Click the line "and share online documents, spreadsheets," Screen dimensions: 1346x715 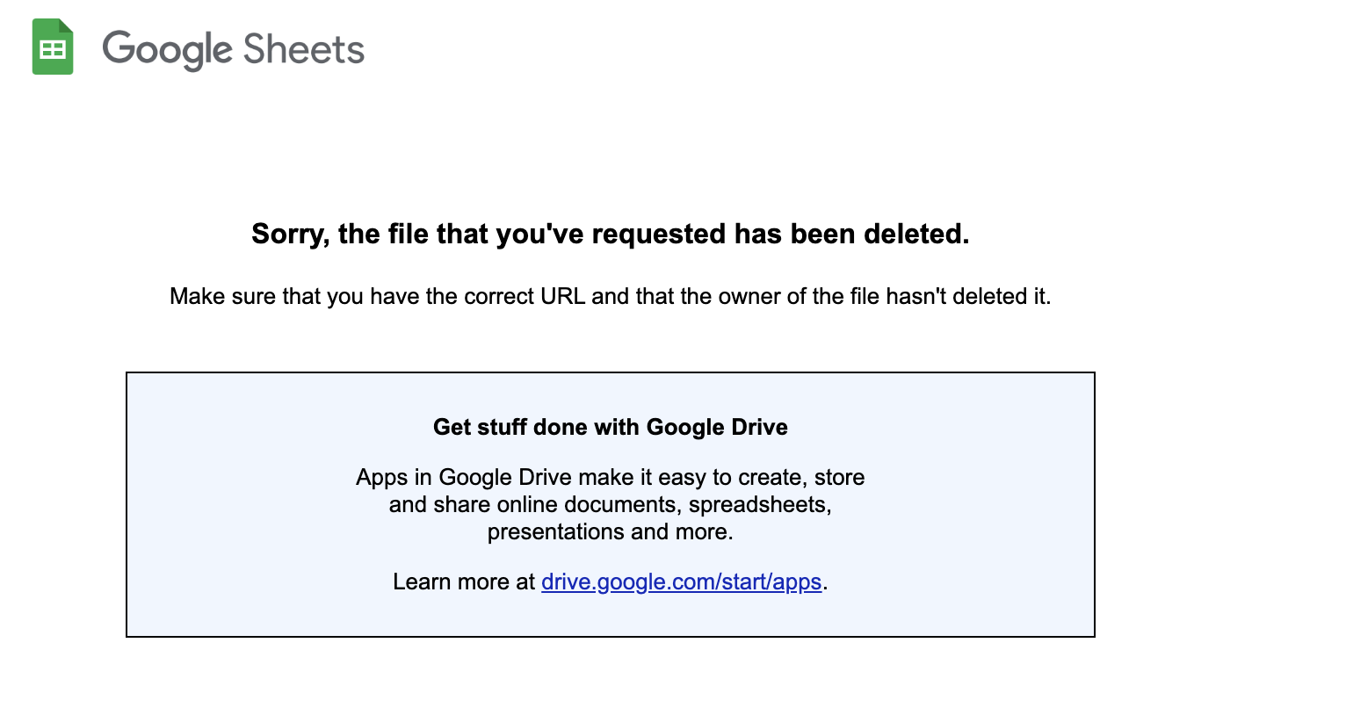click(x=611, y=504)
